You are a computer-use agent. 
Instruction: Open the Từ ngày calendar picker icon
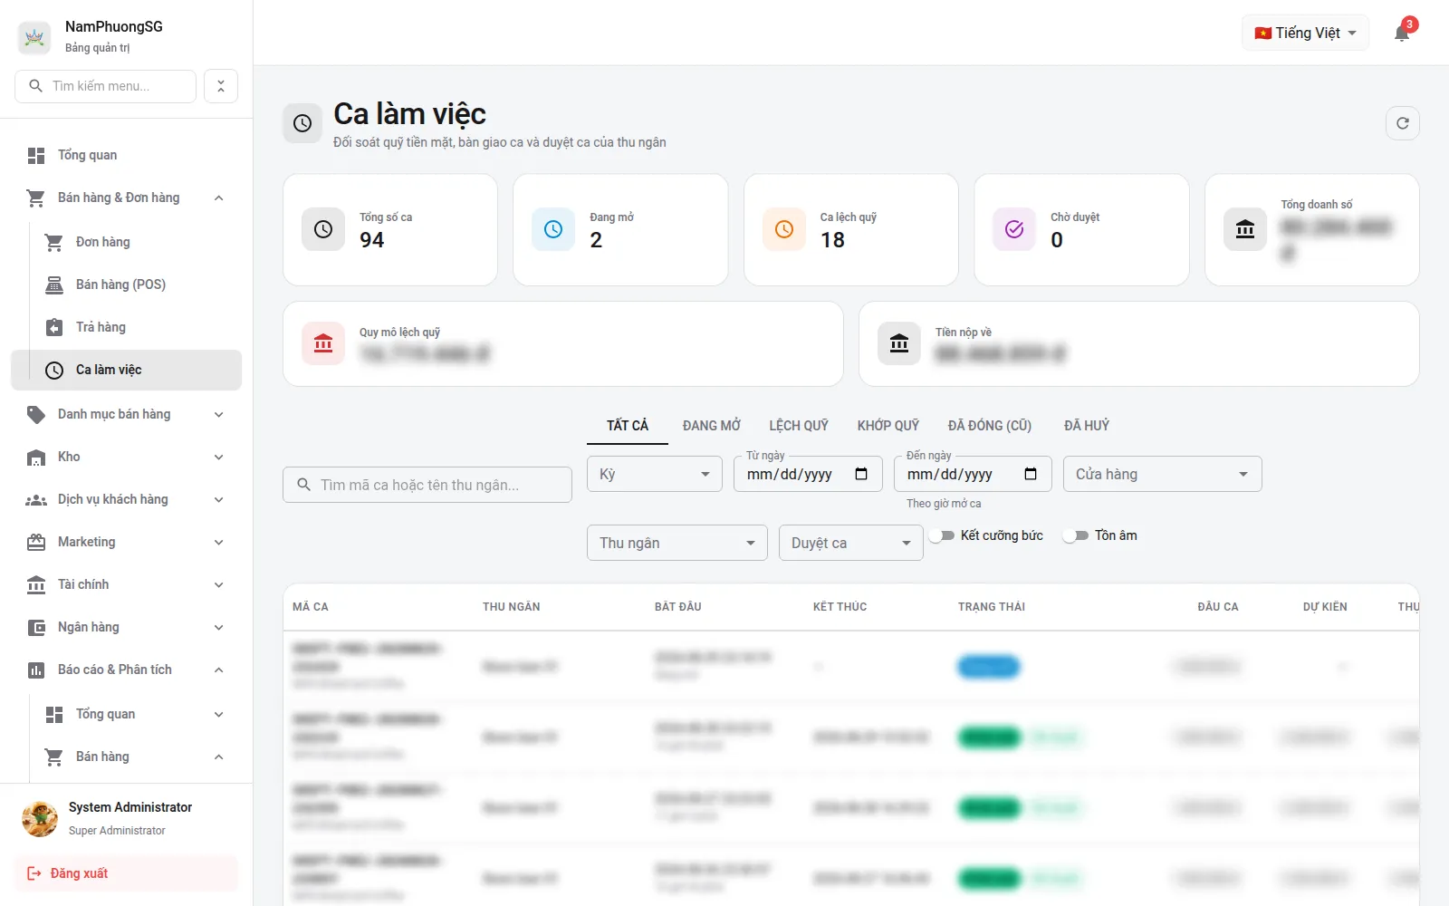[x=861, y=474]
